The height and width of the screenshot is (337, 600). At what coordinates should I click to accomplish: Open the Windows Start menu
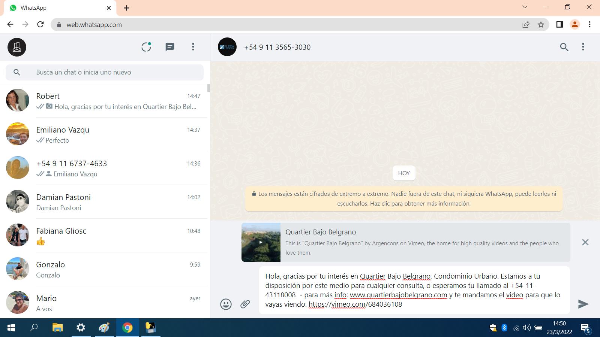click(x=11, y=328)
